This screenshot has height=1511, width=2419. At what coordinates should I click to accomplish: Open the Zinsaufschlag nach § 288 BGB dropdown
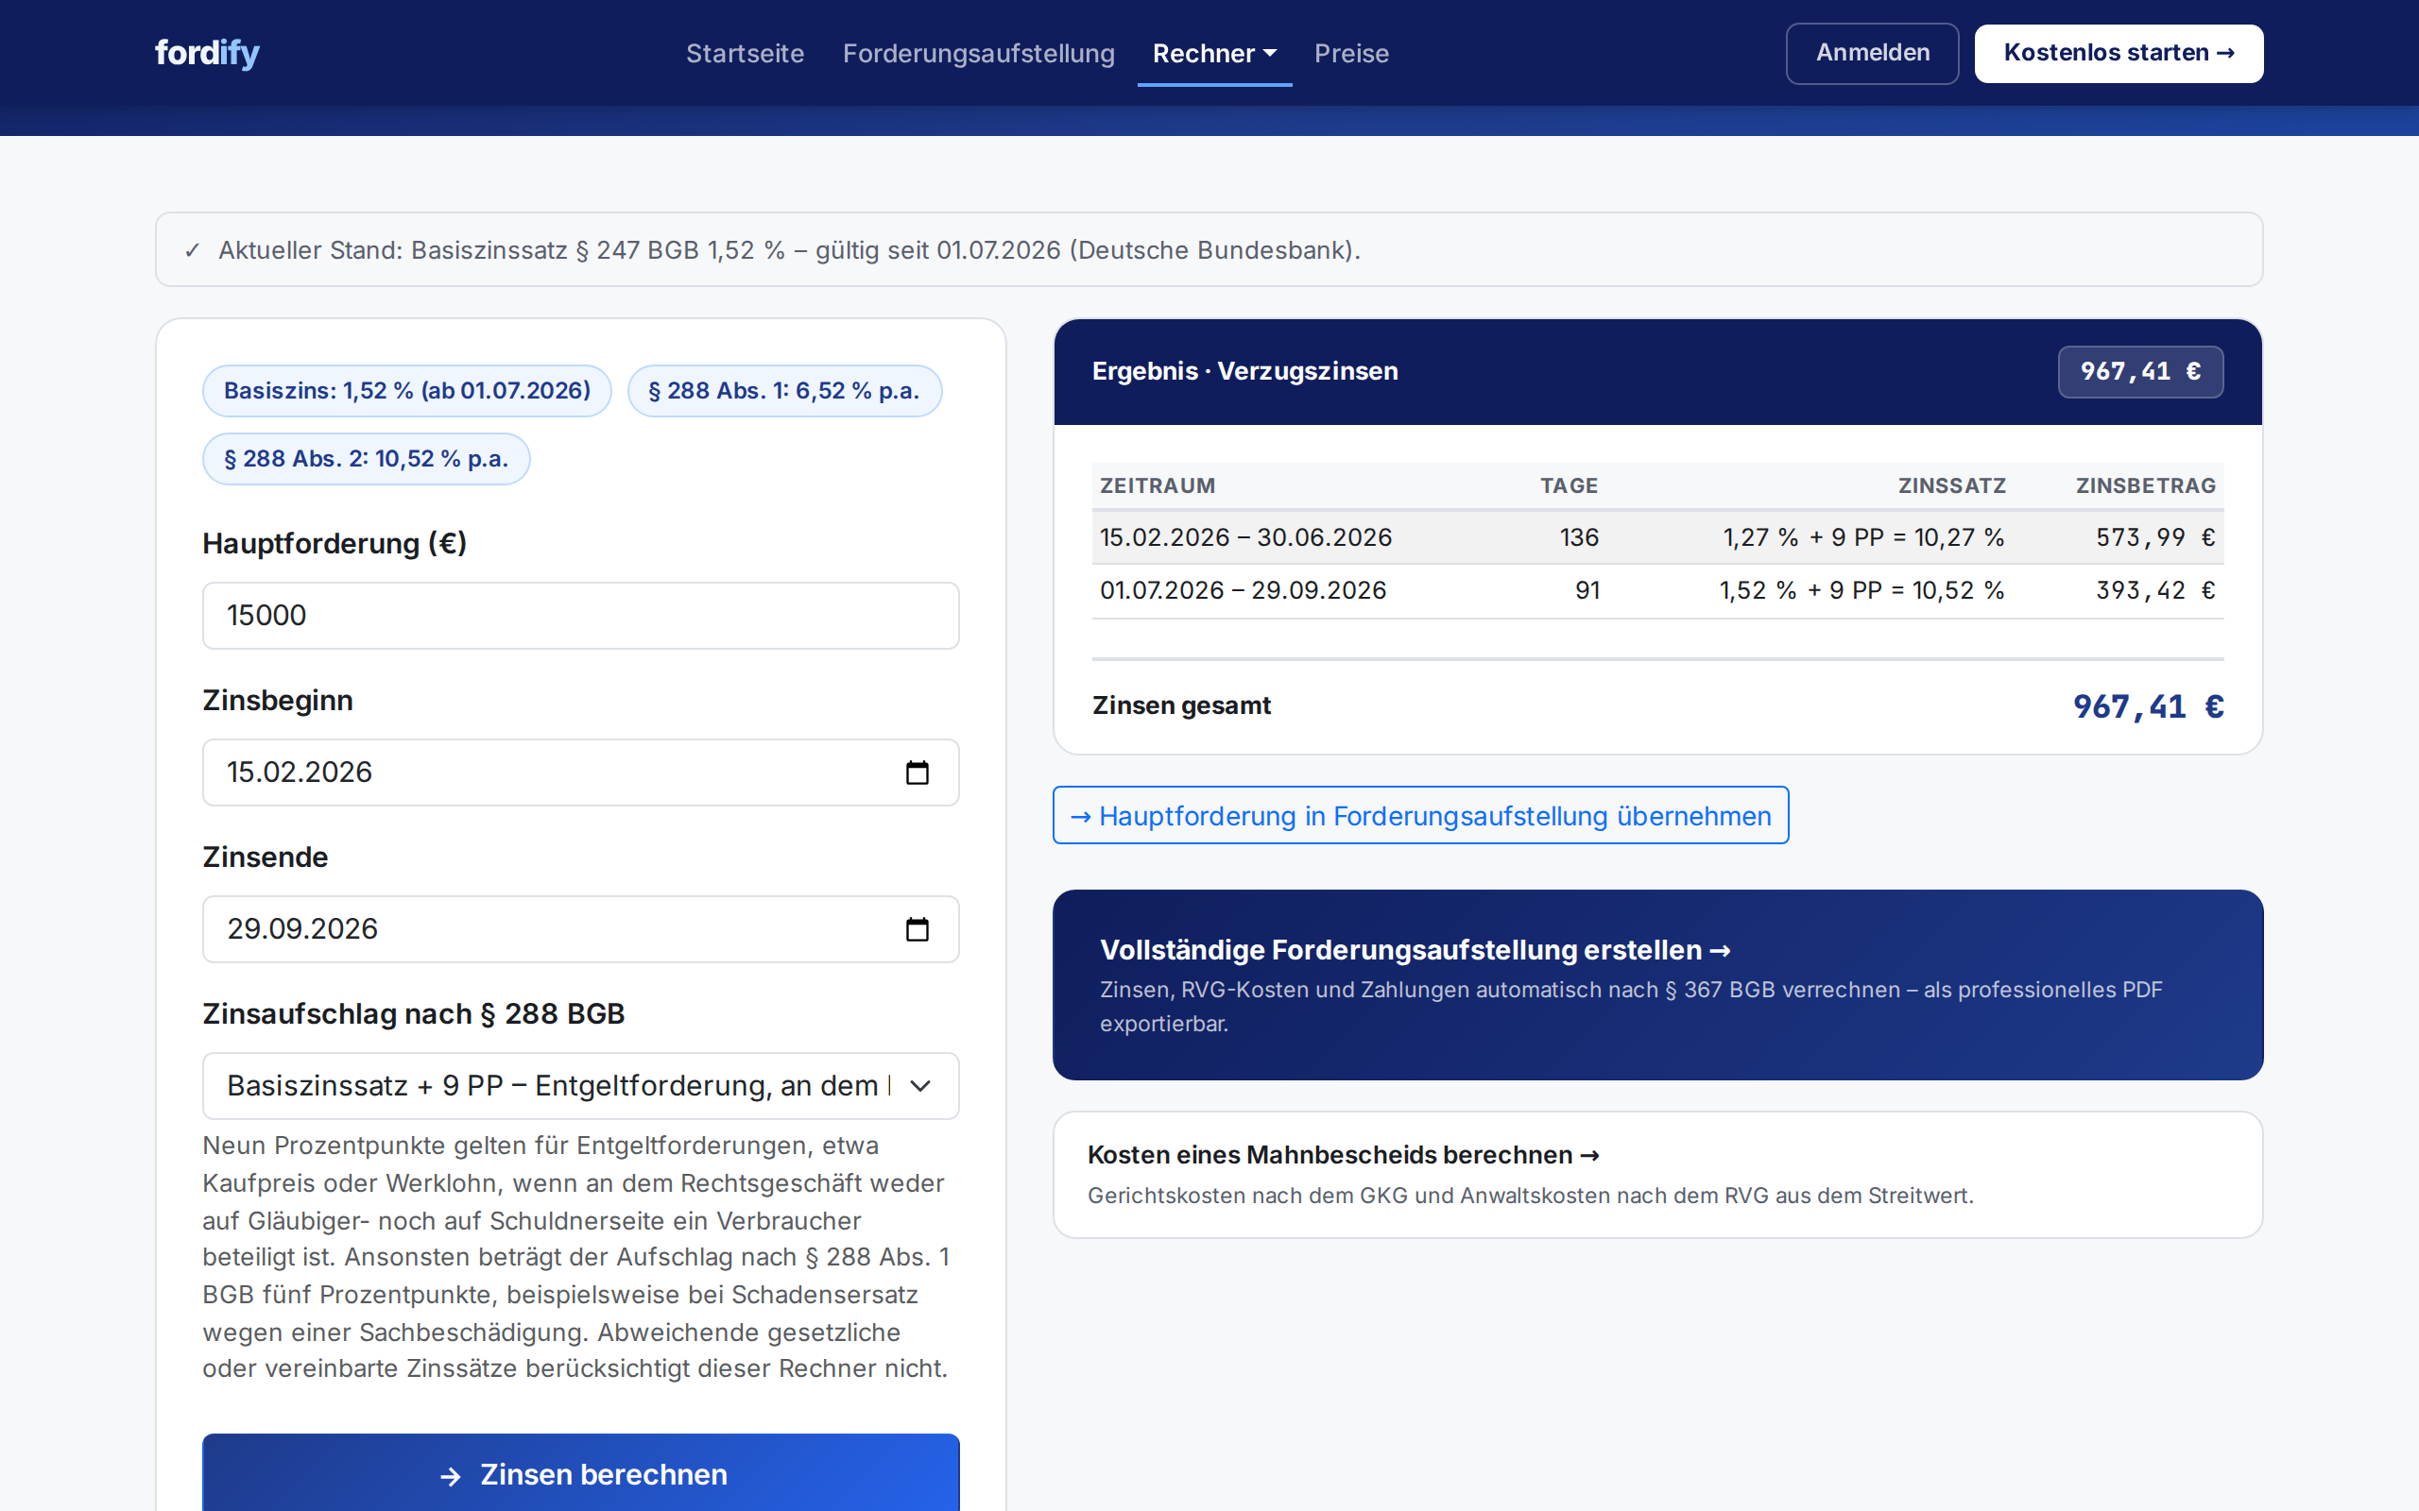581,1085
